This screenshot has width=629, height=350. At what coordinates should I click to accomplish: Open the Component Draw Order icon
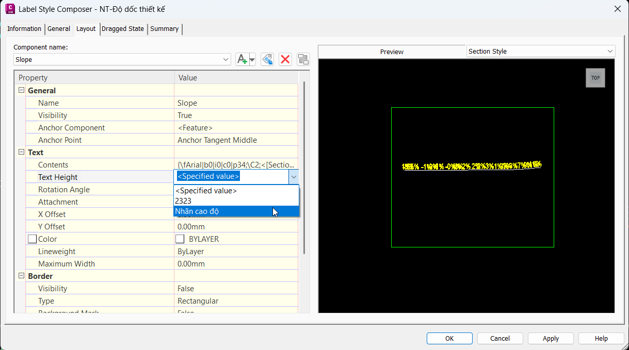(x=303, y=59)
